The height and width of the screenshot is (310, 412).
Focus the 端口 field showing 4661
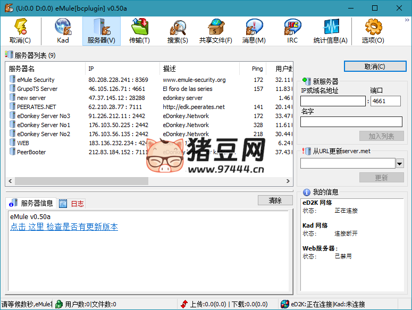pyautogui.click(x=385, y=101)
